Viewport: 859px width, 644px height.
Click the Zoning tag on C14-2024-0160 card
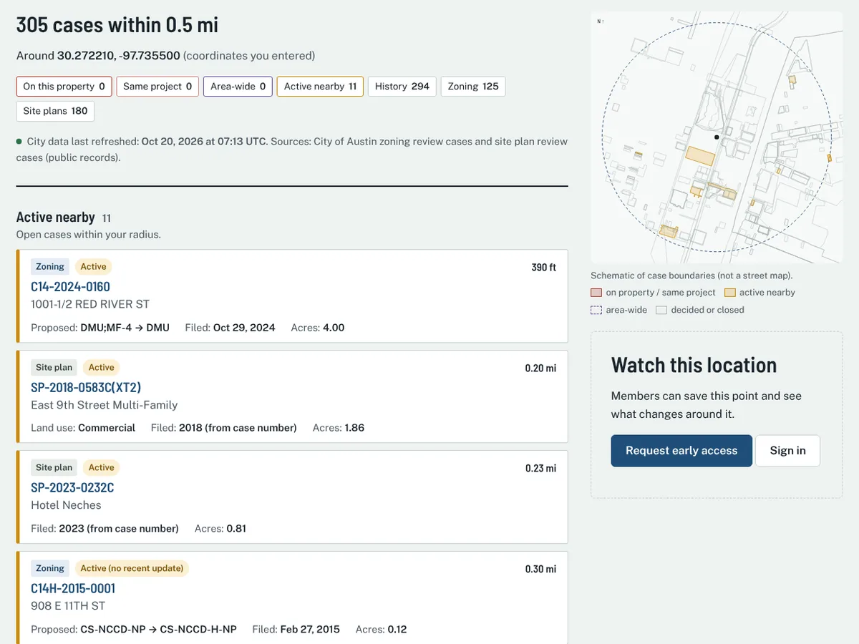[50, 267]
